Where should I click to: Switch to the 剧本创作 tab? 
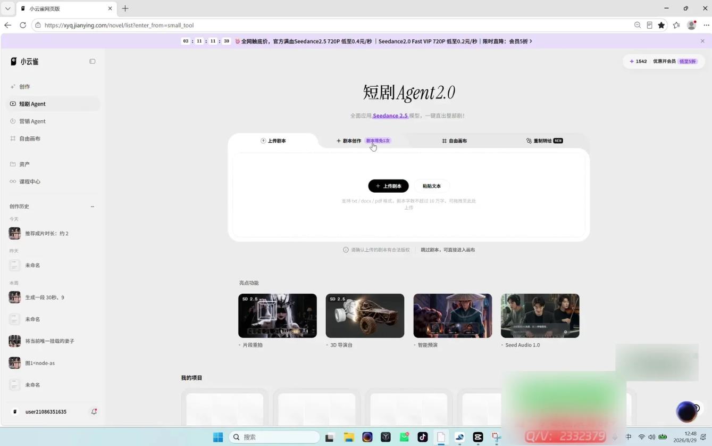coord(363,141)
